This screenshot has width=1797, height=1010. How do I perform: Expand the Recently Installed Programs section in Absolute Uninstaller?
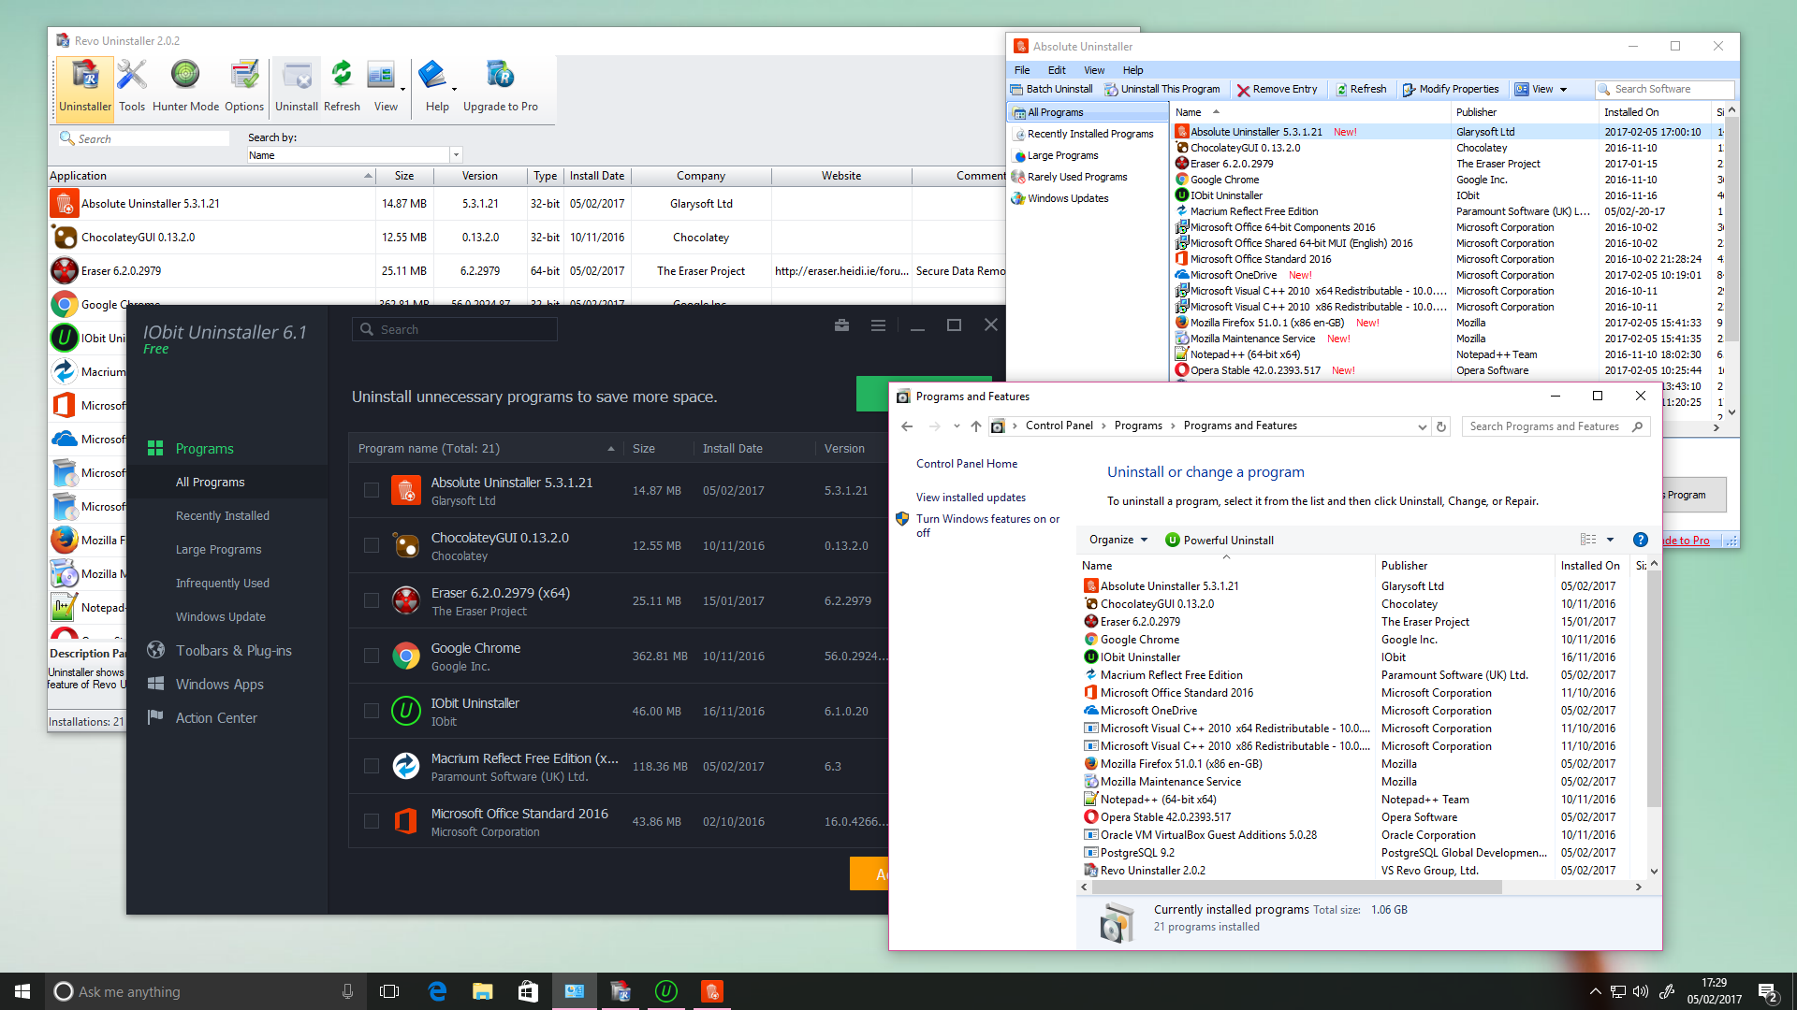click(x=1089, y=133)
